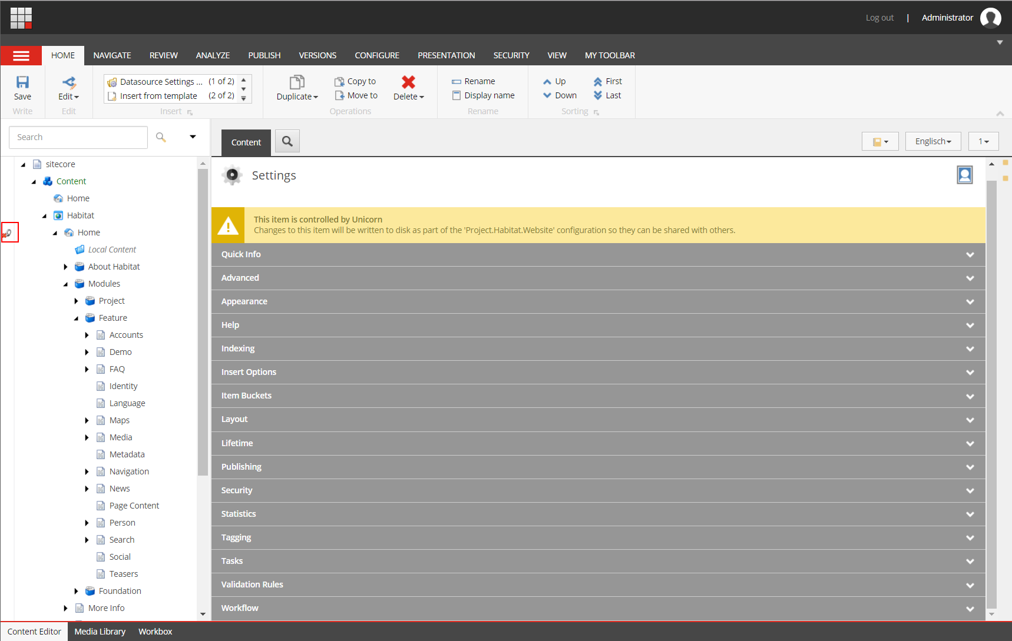This screenshot has height=641, width=1012.
Task: Expand the Insert Options section
Action: tap(598, 372)
